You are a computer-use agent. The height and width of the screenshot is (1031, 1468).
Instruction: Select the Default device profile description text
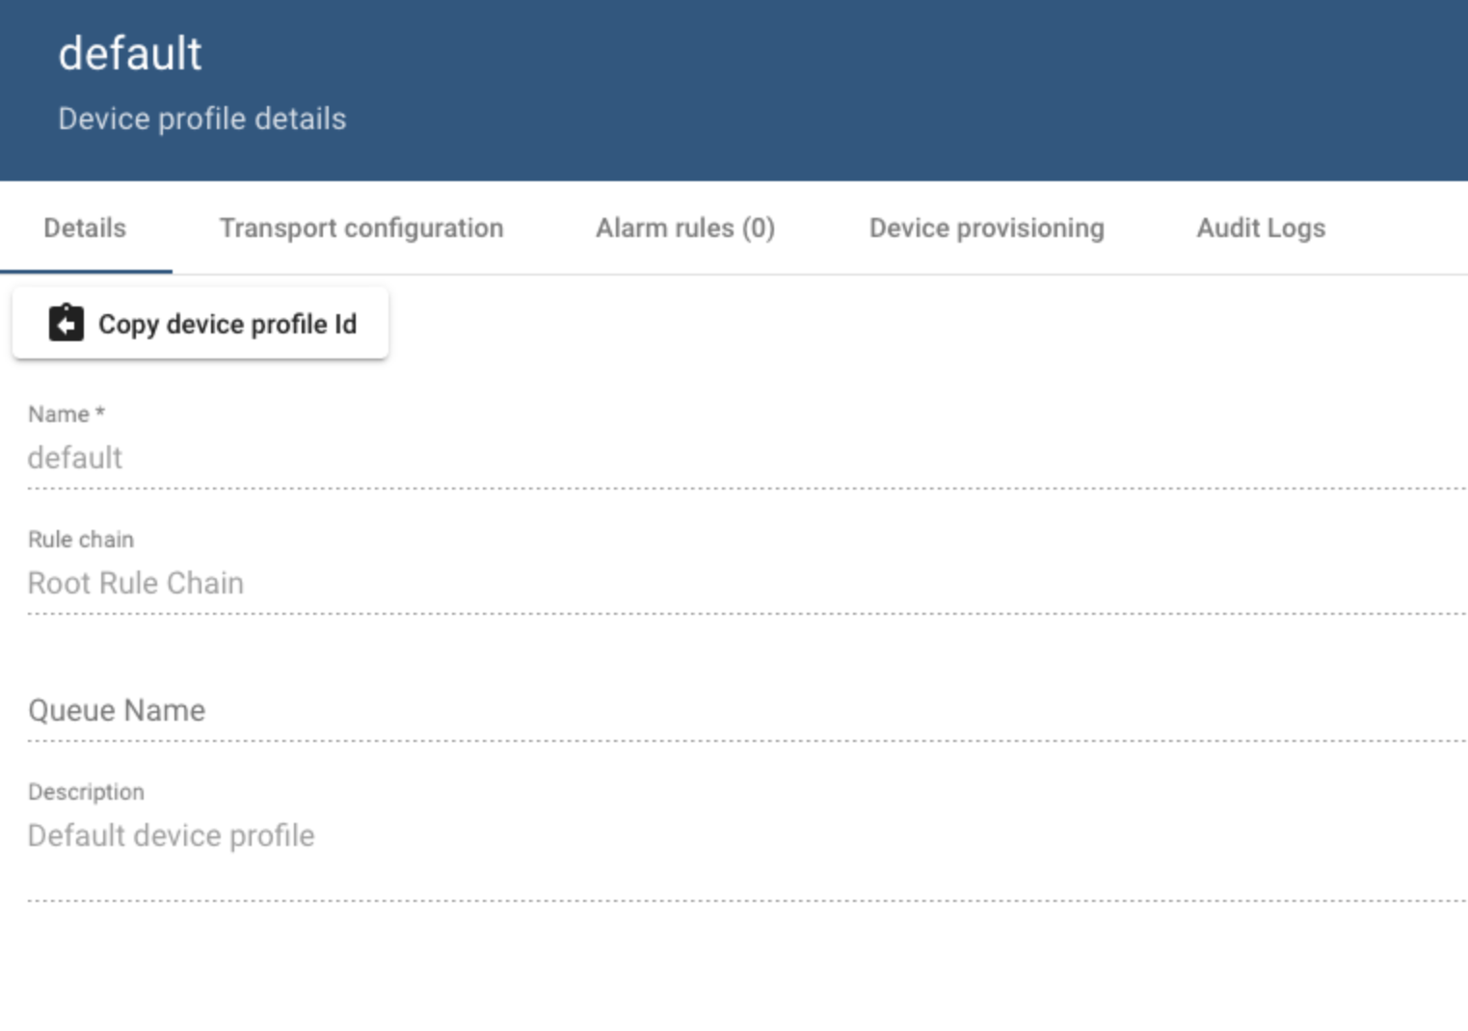click(172, 835)
